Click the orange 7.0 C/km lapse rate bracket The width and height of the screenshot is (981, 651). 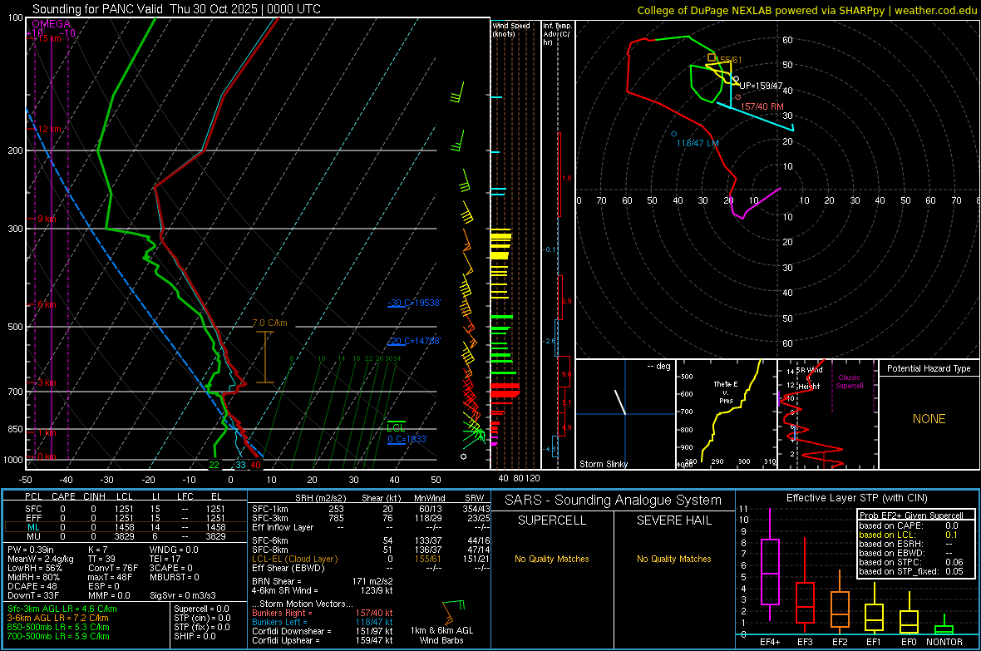click(265, 357)
